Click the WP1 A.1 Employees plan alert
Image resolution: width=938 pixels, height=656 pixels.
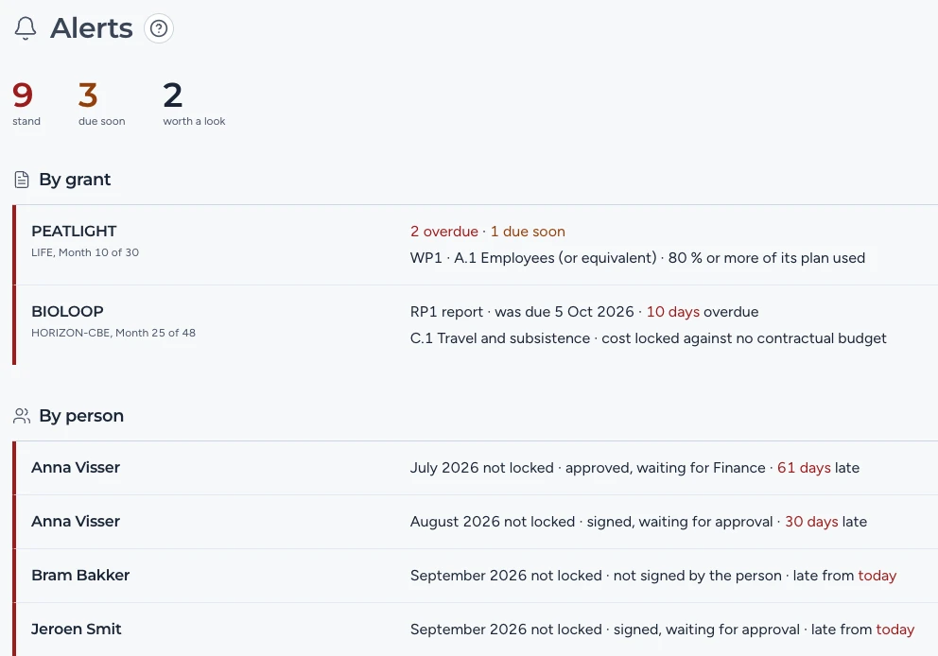click(x=637, y=258)
